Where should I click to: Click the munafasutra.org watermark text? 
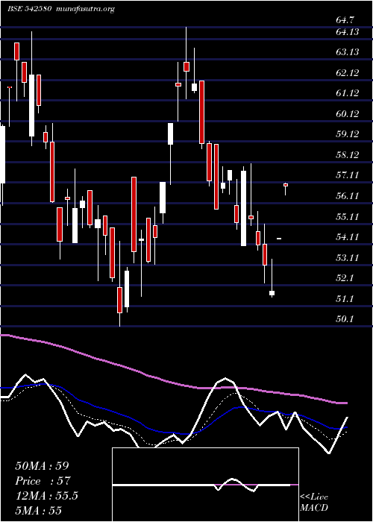point(85,9)
